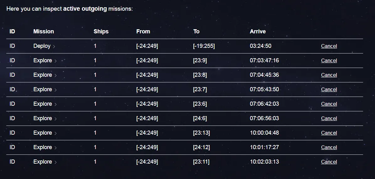The width and height of the screenshot is (375, 179).
Task: Click the Deploy mission name
Action: point(42,46)
